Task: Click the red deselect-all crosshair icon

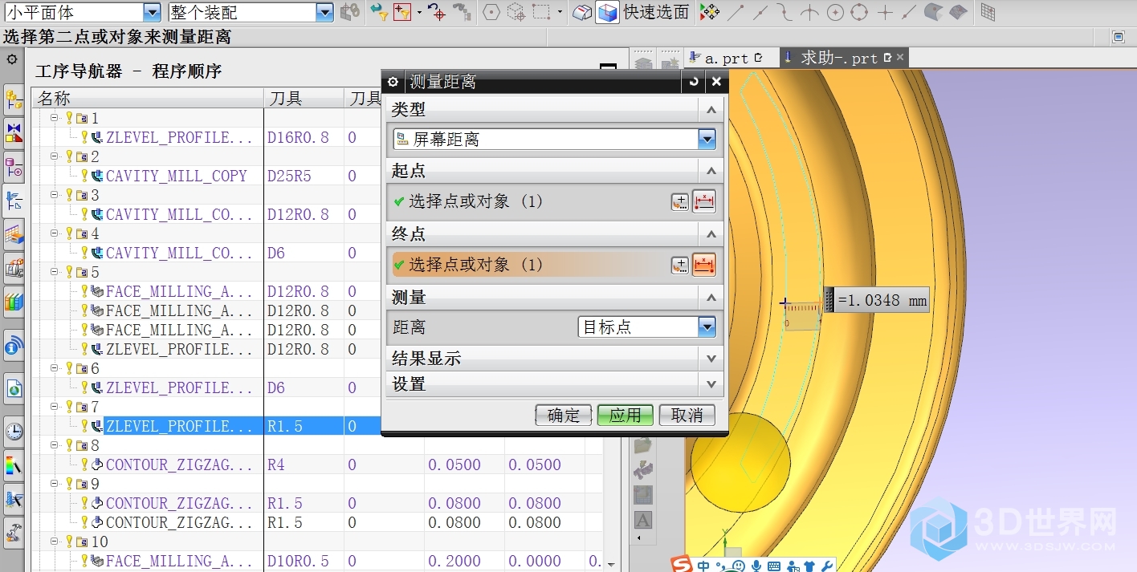Action: [437, 12]
